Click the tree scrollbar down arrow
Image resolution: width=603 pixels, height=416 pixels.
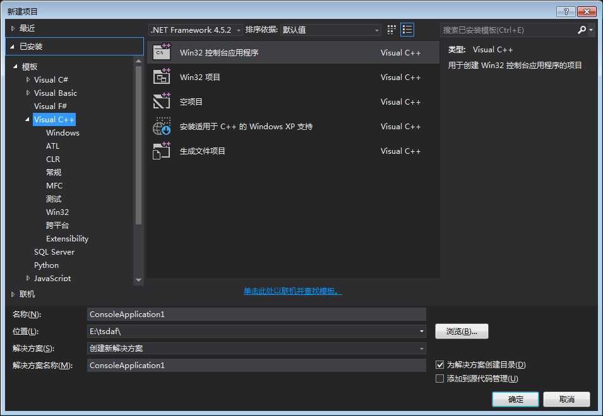138,280
